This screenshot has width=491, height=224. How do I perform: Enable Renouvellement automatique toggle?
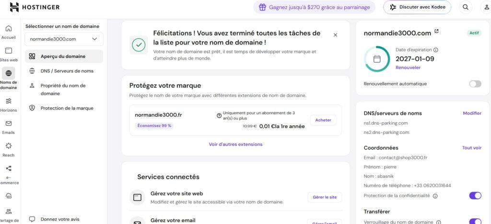pos(475,83)
